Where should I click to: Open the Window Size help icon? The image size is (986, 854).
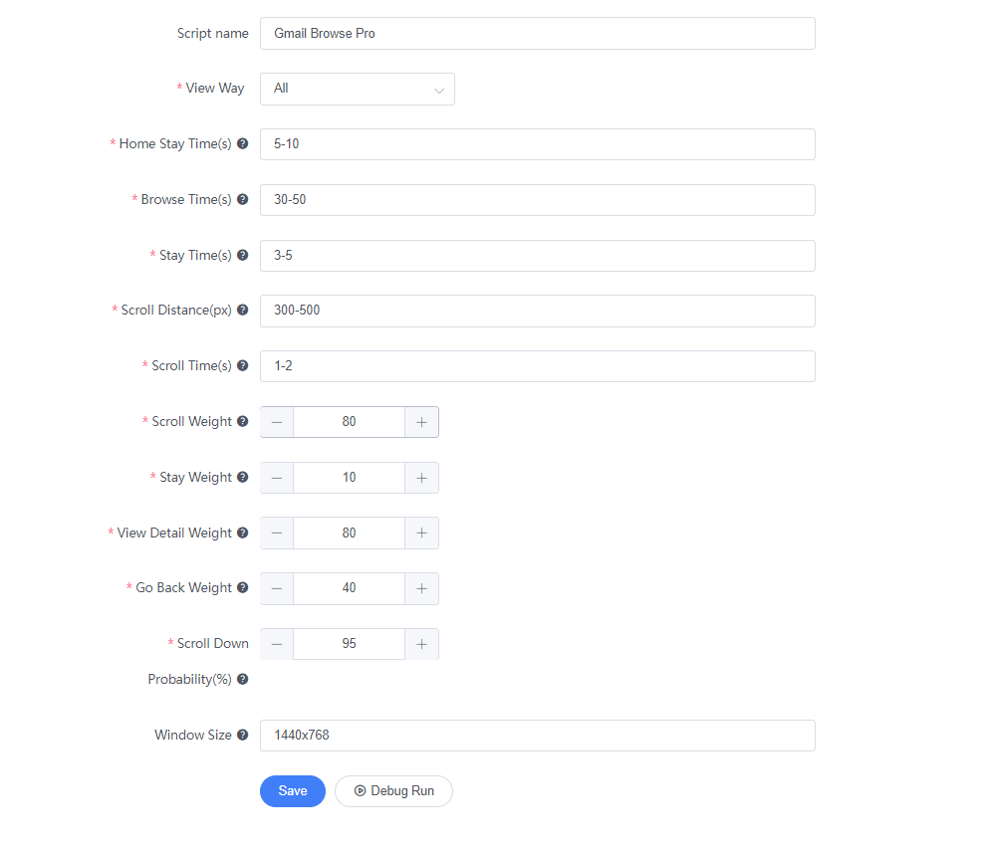coord(243,735)
